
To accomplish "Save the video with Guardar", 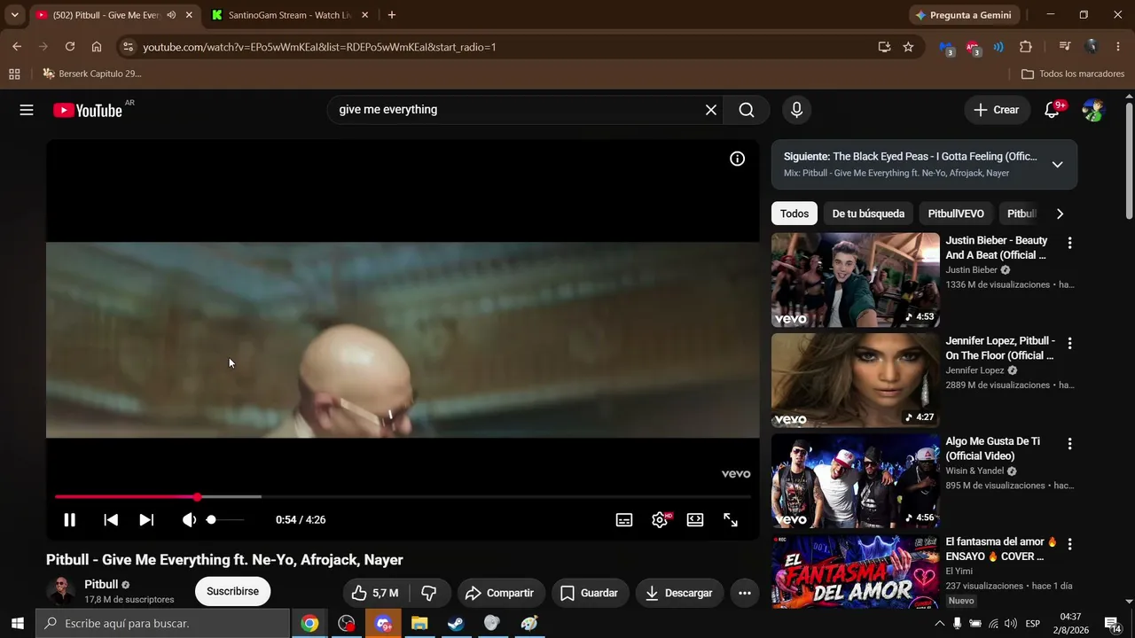I will (591, 593).
